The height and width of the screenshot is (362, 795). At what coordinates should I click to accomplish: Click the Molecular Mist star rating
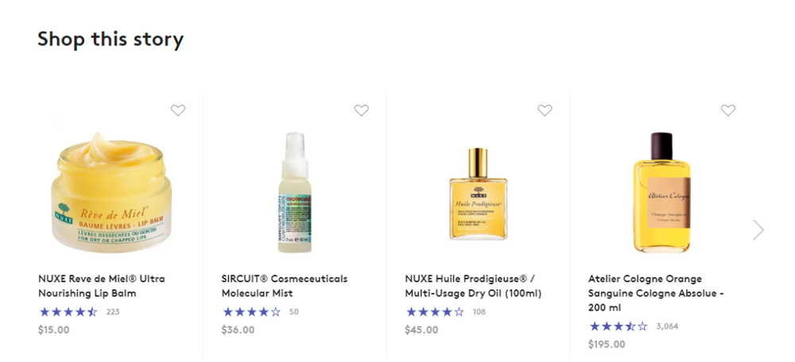coord(251,312)
